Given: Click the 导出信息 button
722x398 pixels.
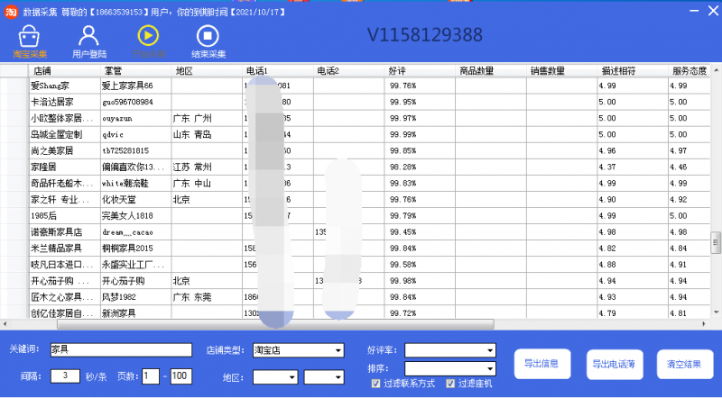Looking at the screenshot, I should [x=541, y=365].
